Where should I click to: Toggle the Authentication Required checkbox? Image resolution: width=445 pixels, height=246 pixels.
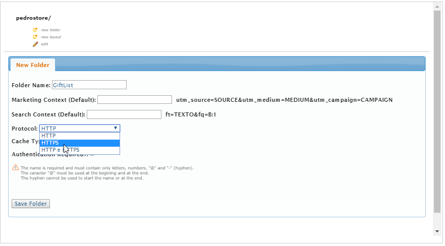(x=92, y=155)
